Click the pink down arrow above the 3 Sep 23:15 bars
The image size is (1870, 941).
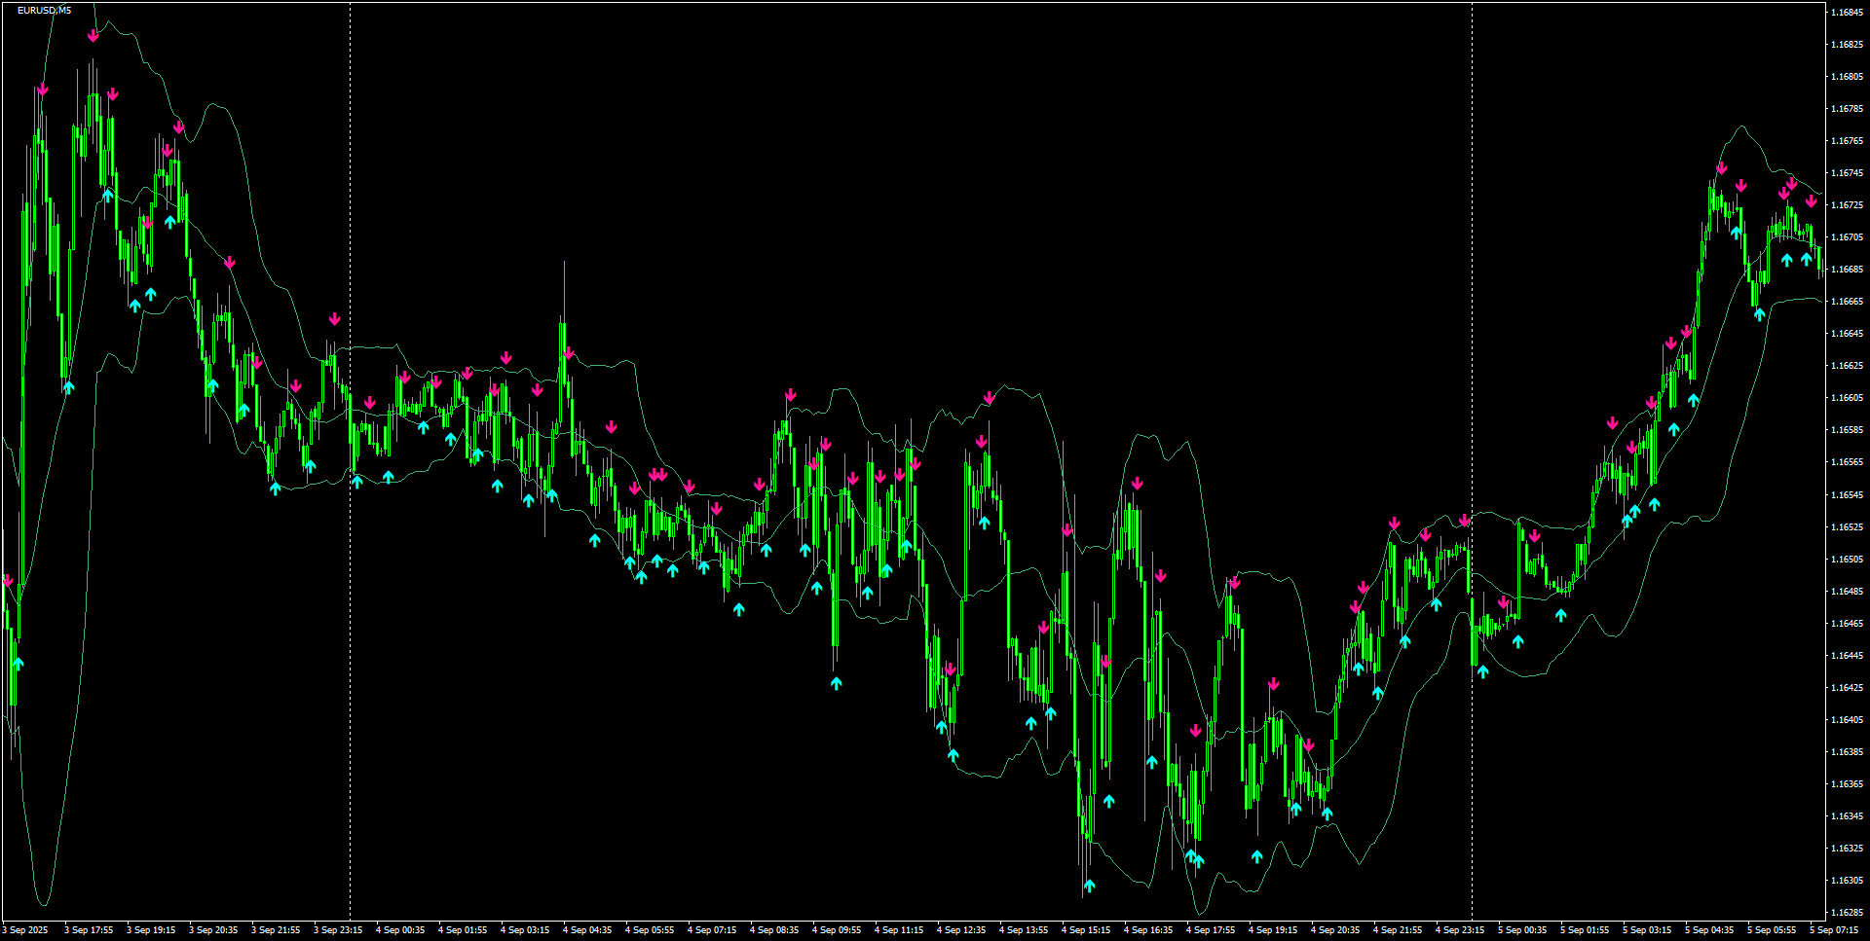334,318
